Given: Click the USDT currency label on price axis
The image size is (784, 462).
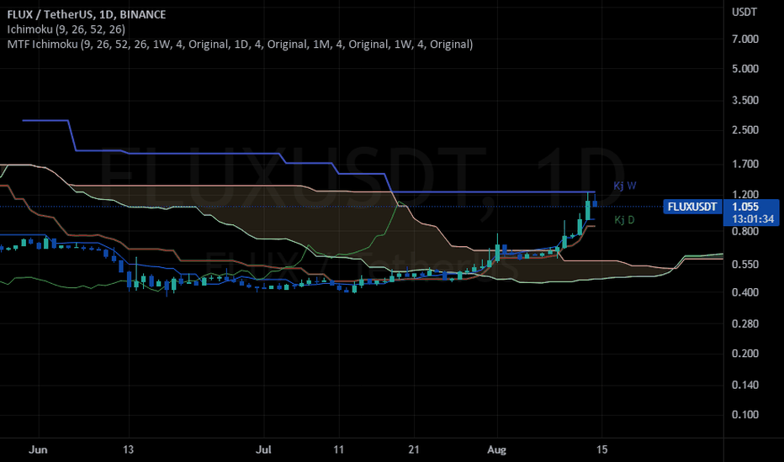Looking at the screenshot, I should (744, 12).
